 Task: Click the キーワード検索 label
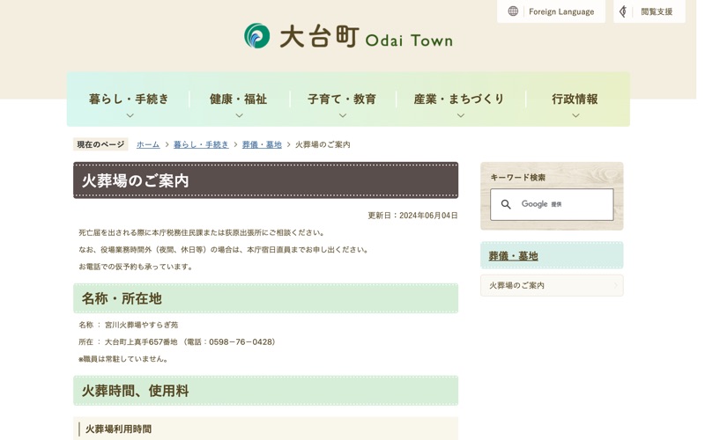click(x=517, y=178)
